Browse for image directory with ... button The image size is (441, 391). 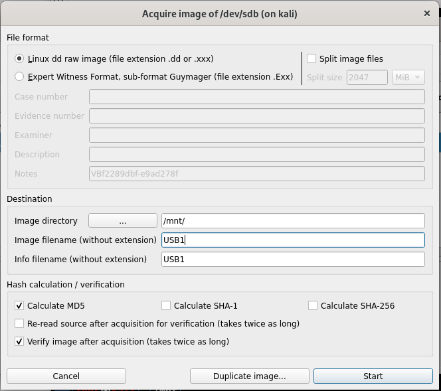click(x=122, y=220)
